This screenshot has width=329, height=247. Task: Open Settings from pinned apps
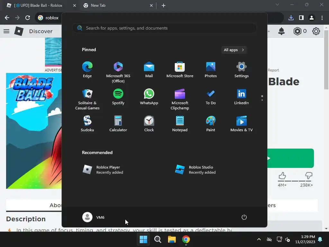242,70
